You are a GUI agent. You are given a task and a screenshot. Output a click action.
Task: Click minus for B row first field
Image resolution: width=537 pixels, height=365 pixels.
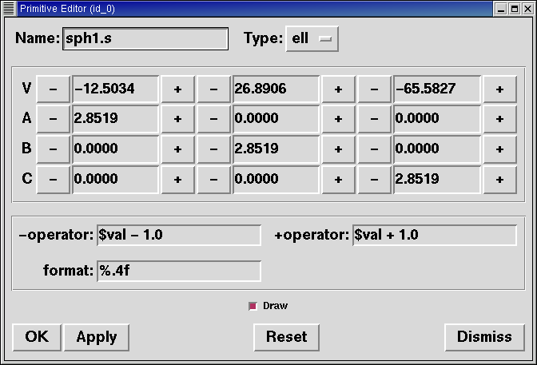[x=53, y=149]
